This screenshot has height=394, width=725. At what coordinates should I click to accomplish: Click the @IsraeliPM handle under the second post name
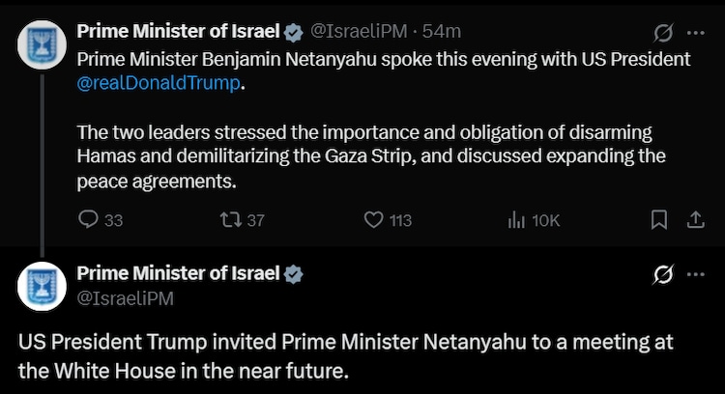click(x=125, y=297)
